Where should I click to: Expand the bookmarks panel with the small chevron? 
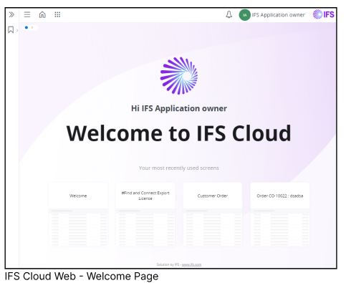pos(17,30)
